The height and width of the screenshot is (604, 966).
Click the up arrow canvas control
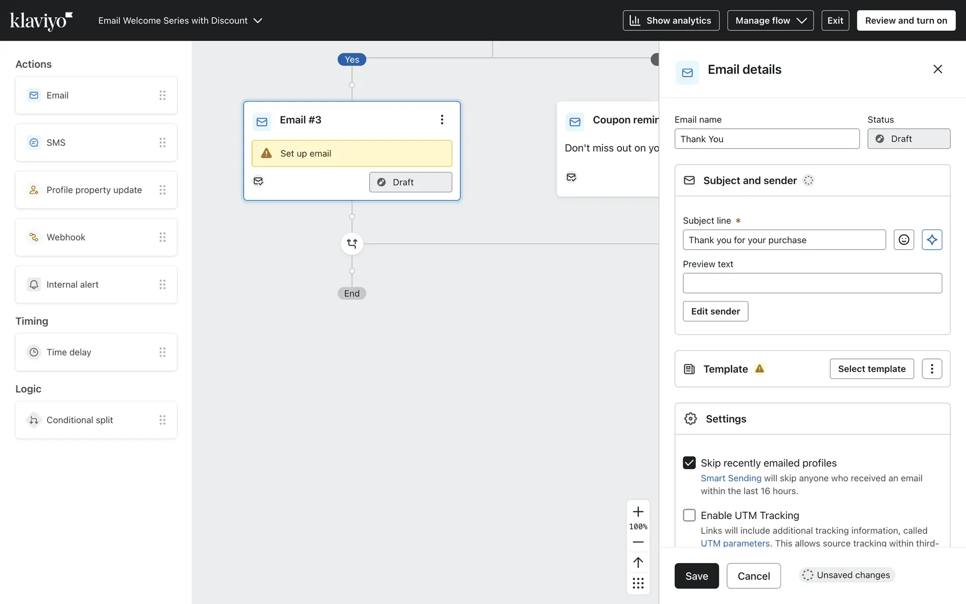pos(638,562)
